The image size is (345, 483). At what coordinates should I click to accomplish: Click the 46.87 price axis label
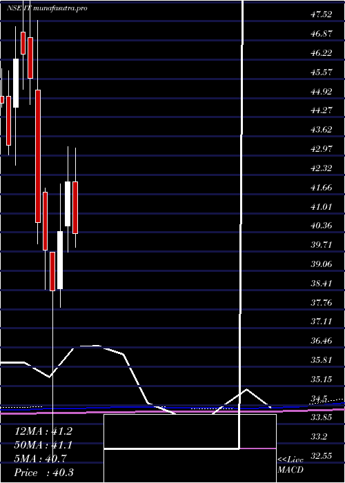tap(321, 34)
